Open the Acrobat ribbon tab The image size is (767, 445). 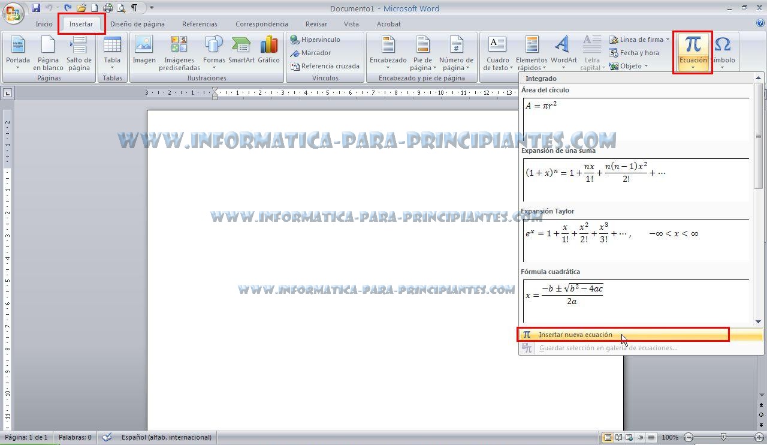click(x=388, y=24)
